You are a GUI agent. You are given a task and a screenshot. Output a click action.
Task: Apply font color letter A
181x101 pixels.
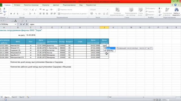[x=35, y=14]
